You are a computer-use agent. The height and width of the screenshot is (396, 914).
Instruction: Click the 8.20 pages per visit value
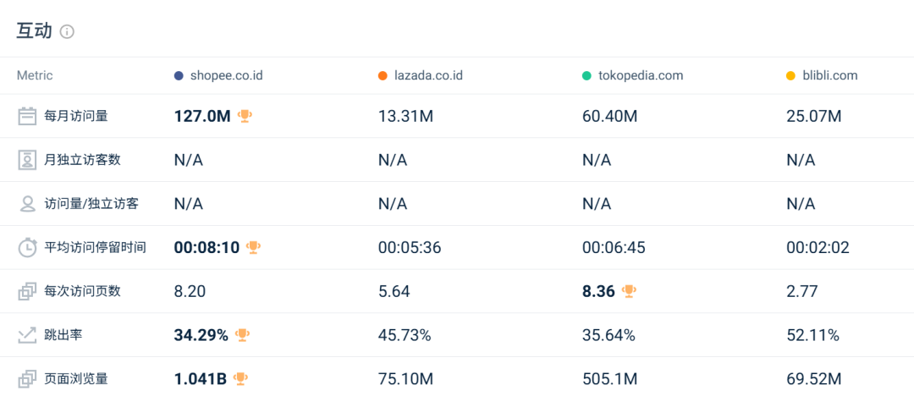pyautogui.click(x=190, y=291)
